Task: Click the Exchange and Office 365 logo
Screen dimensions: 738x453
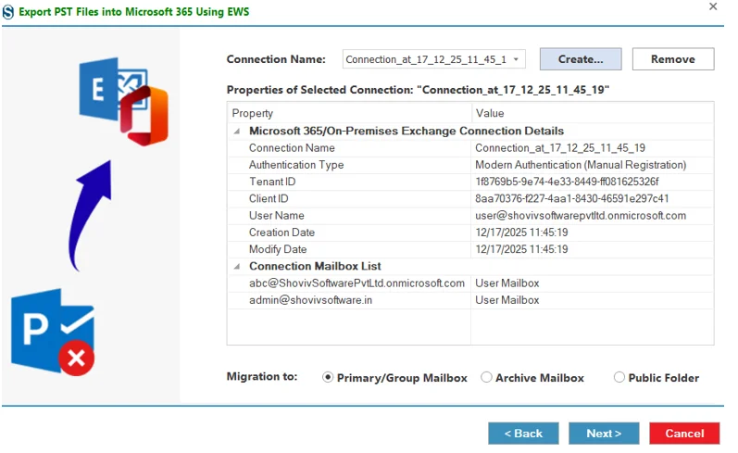Action: tap(123, 101)
